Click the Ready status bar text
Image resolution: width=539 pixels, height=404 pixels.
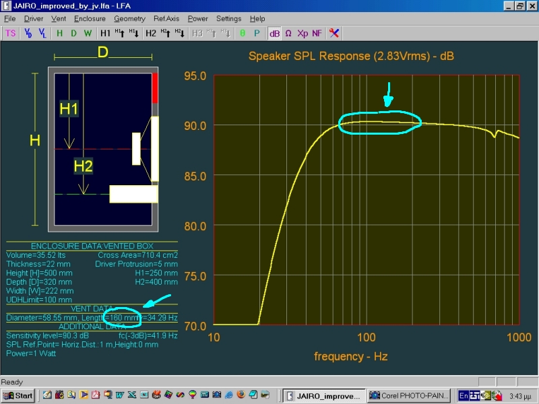[11, 382]
